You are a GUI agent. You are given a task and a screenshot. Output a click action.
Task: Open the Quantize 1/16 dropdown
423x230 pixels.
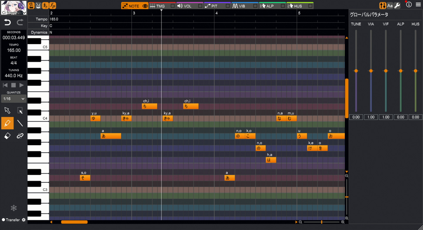click(14, 99)
